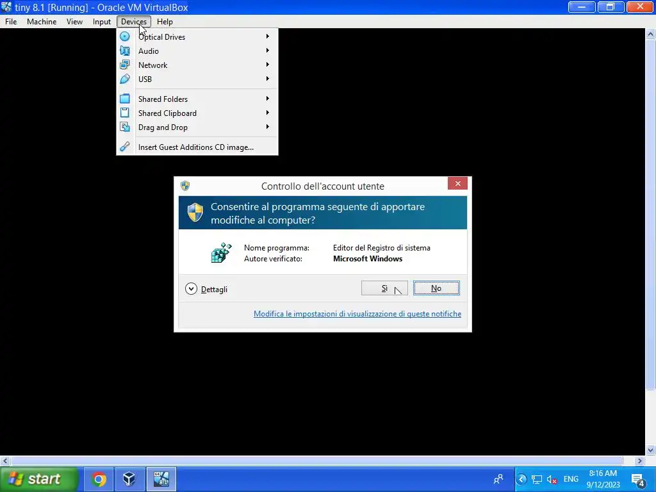
Task: Open the Shared Clipboard submenu
Action: click(197, 113)
